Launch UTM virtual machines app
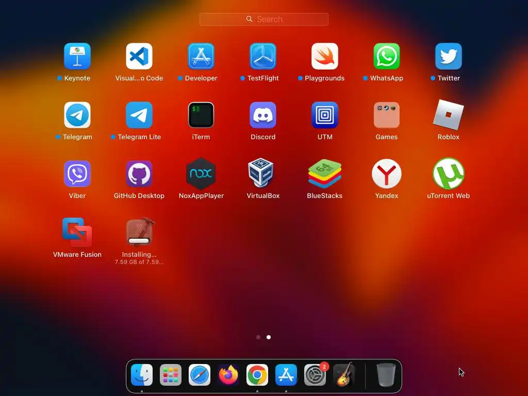 click(x=325, y=115)
